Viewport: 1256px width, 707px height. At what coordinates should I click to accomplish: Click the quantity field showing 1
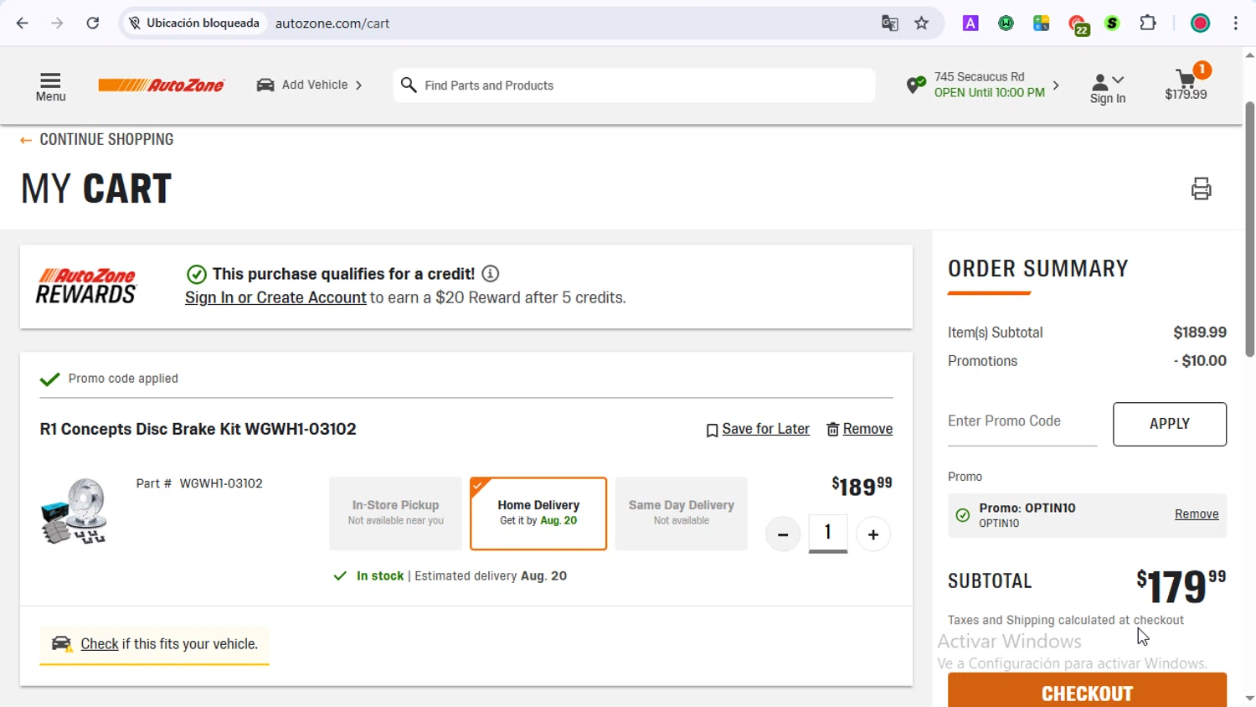(x=828, y=534)
